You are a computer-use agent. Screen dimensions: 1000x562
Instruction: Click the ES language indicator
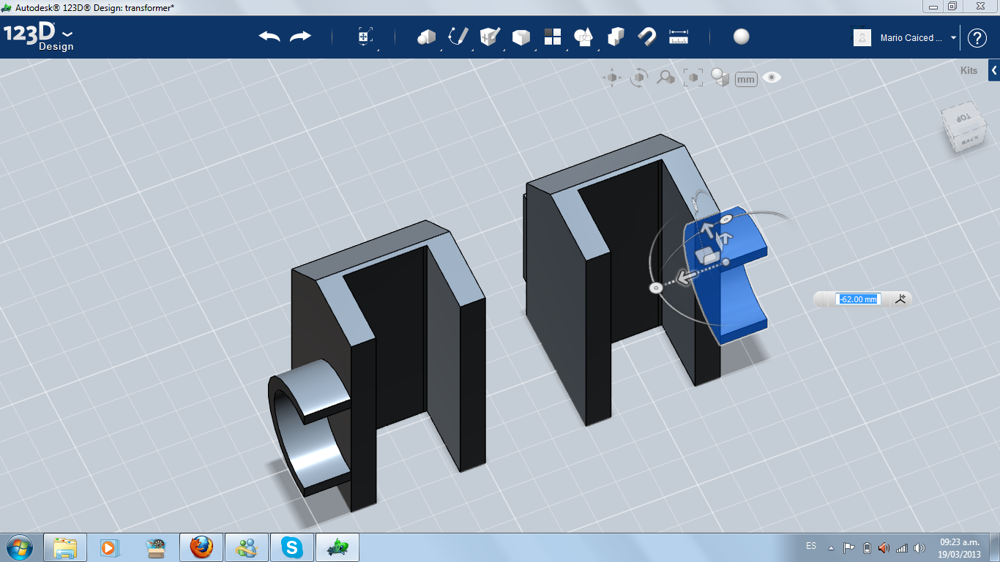pos(811,547)
